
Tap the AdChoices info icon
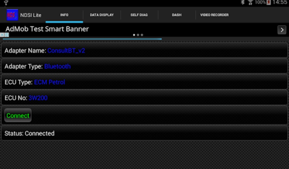(x=7, y=35)
